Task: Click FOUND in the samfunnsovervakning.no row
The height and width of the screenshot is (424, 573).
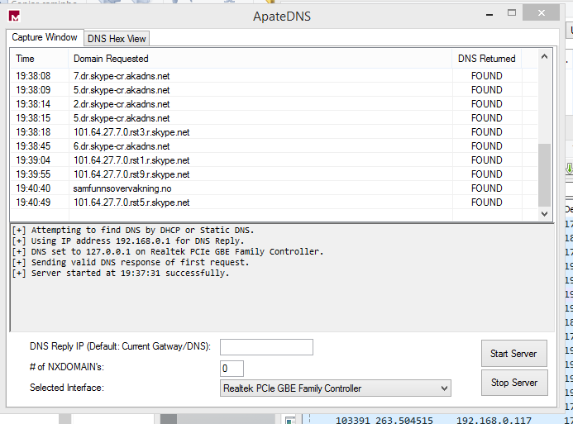Action: [486, 188]
